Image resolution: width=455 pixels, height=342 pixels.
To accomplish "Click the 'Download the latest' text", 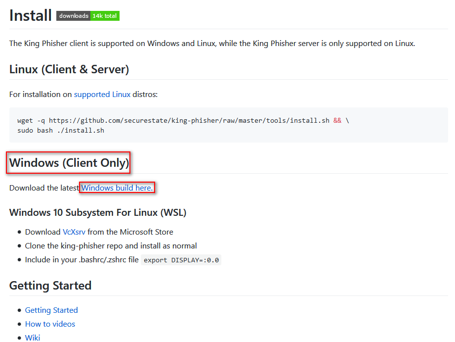I will tap(44, 188).
